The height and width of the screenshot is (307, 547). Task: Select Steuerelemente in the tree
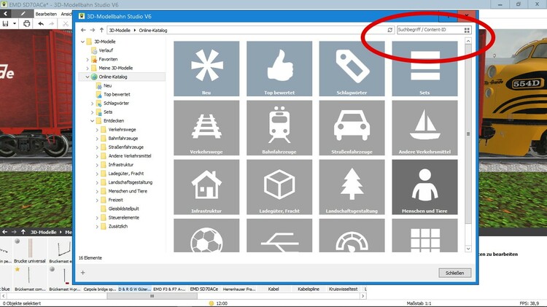tap(123, 217)
